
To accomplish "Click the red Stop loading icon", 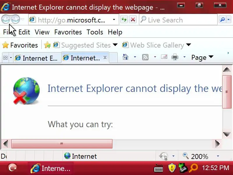I will coord(133,20).
